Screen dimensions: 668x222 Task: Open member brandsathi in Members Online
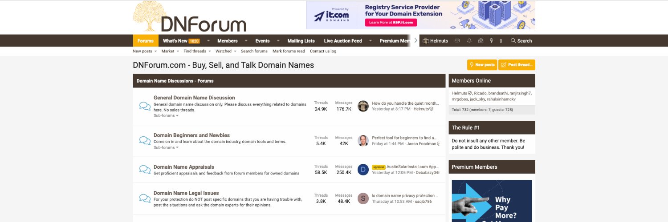(497, 93)
